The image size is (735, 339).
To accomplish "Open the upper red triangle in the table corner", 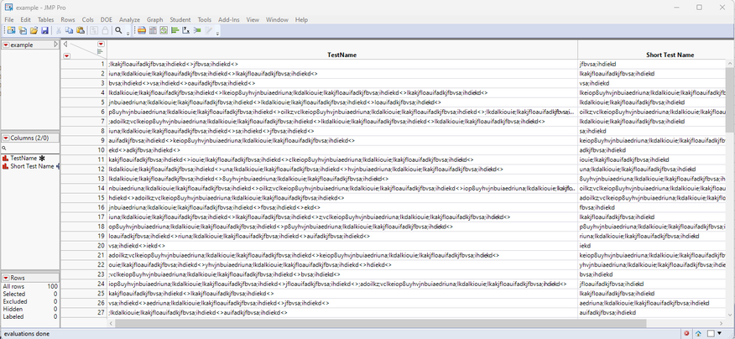I will 101,44.
